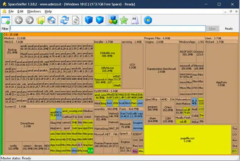Return to home folder view
Image resolution: width=240 pixels, height=161 pixels.
click(x=52, y=20)
